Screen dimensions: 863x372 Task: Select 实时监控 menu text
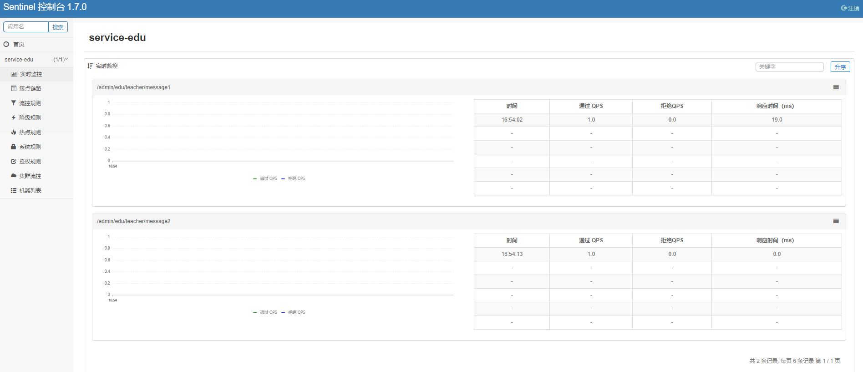point(31,74)
